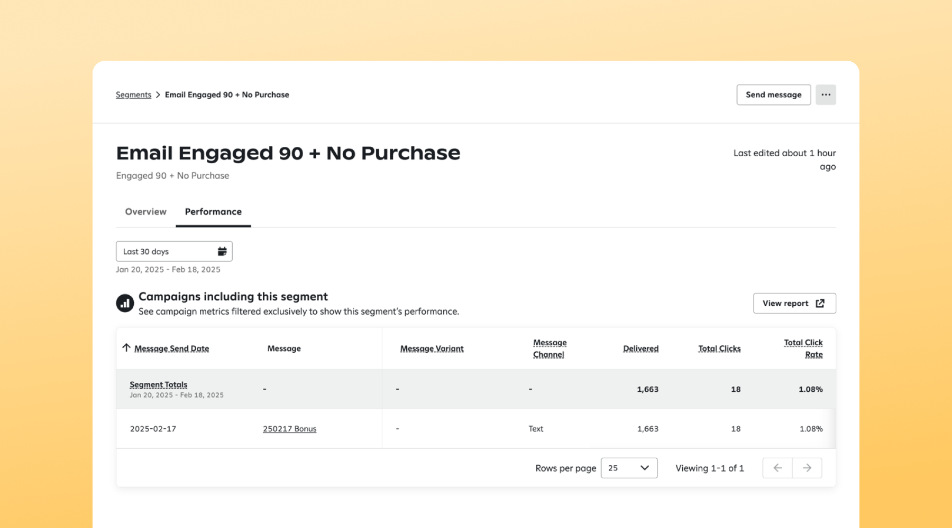Click the Text channel cell

tap(536, 429)
